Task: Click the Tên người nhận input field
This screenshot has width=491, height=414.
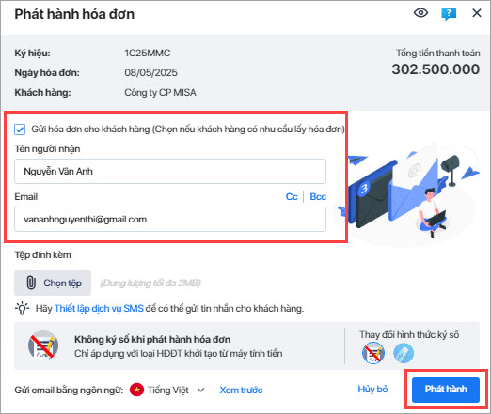Action: [170, 171]
